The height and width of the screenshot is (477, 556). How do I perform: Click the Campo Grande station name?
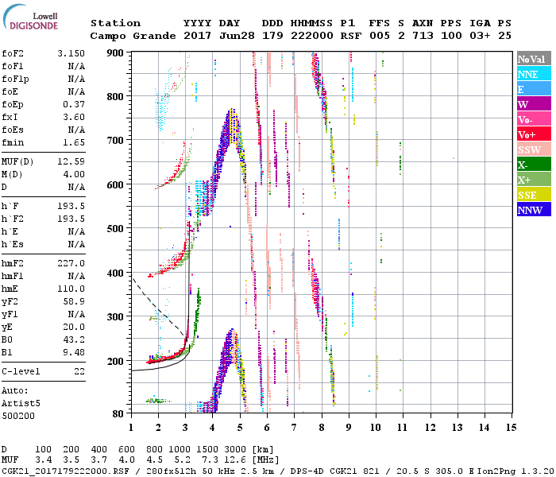point(133,36)
